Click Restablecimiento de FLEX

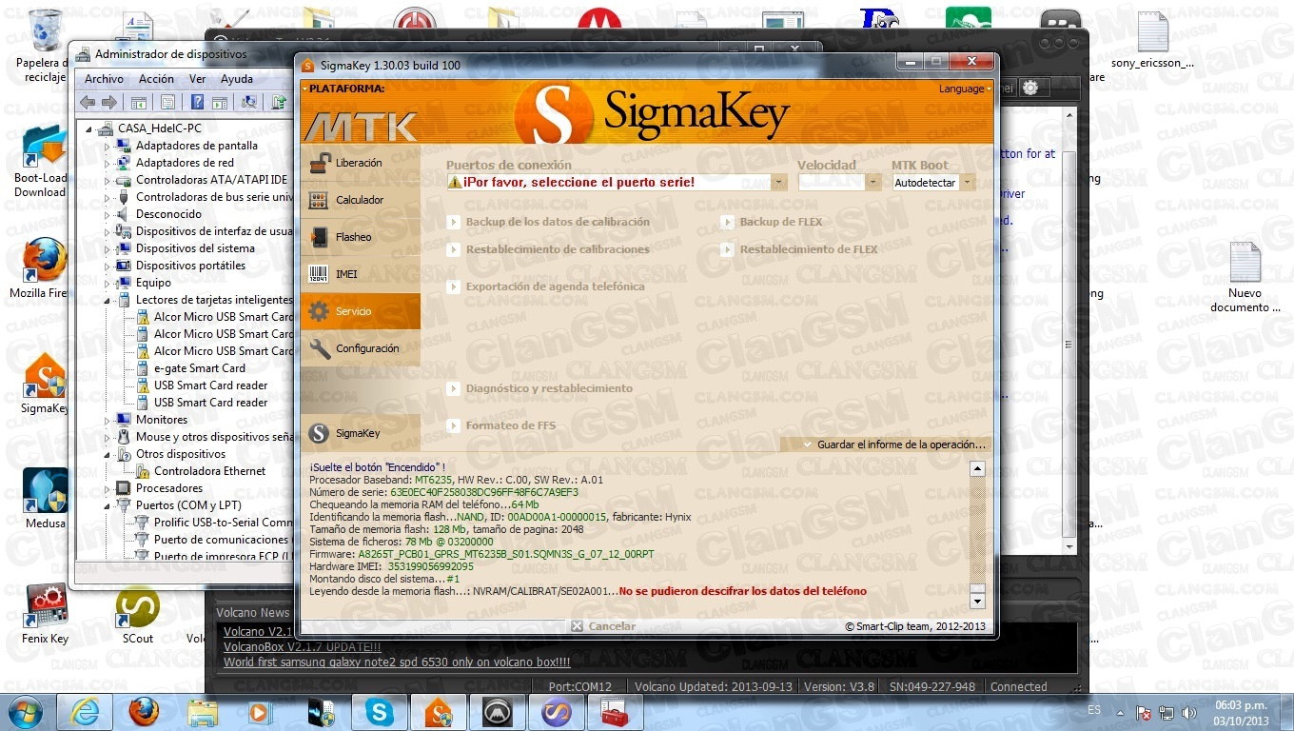point(808,249)
